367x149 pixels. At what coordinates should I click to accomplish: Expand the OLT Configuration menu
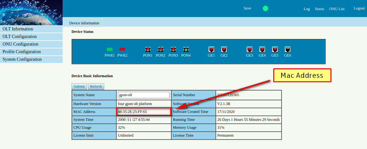tap(31, 37)
